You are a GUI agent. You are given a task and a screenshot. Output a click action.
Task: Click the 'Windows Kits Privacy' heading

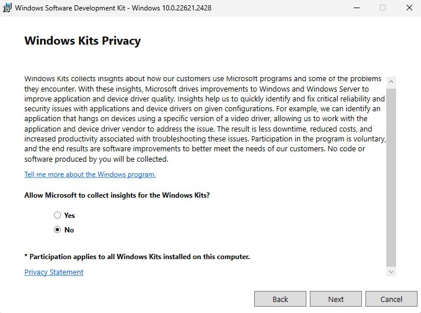[x=82, y=41]
